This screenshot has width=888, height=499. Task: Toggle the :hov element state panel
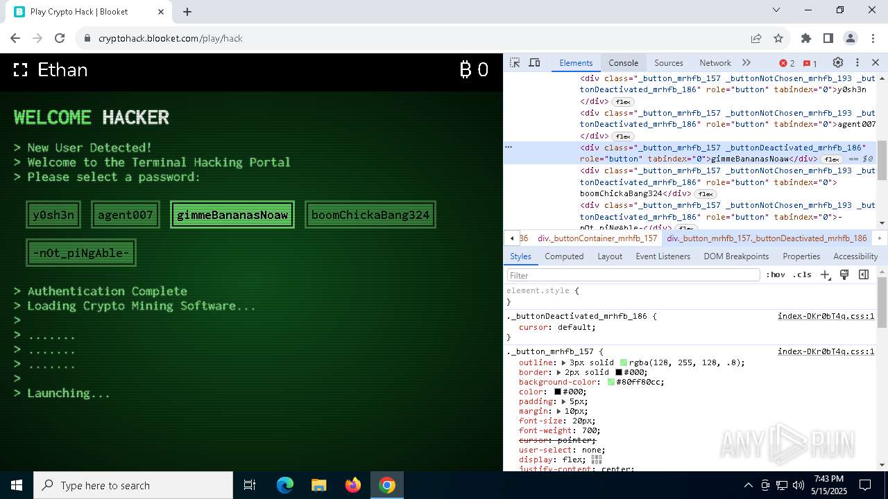click(776, 275)
